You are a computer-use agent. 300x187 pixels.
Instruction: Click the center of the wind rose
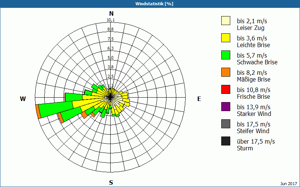coord(110,97)
